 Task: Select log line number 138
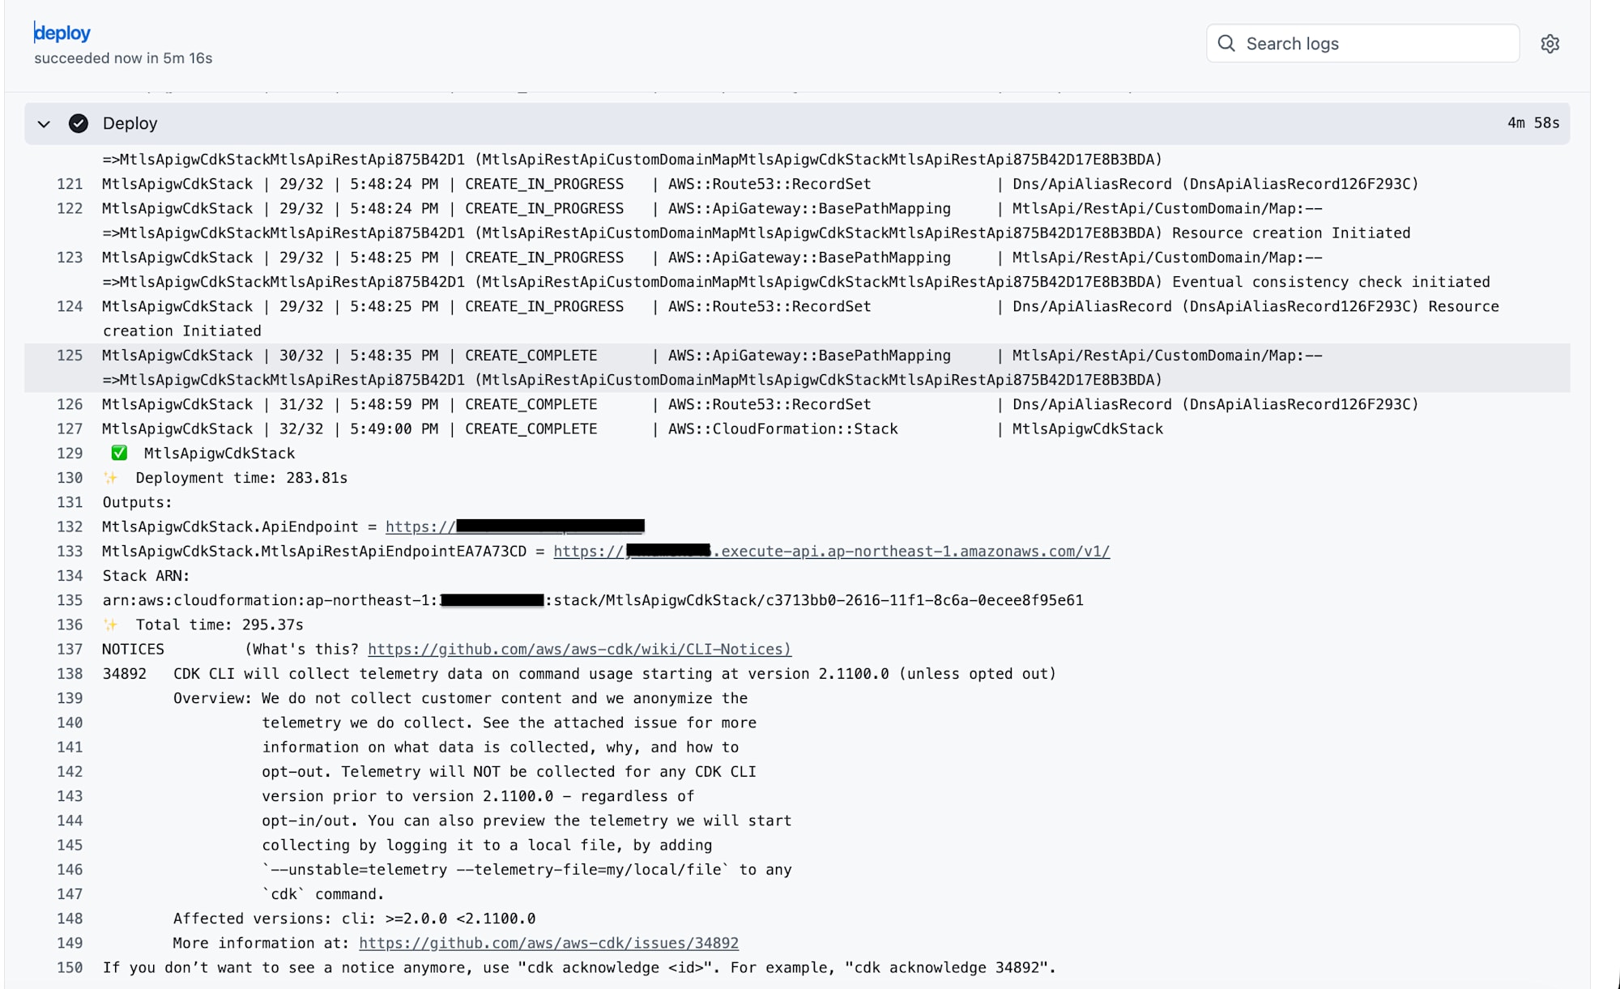pos(70,674)
